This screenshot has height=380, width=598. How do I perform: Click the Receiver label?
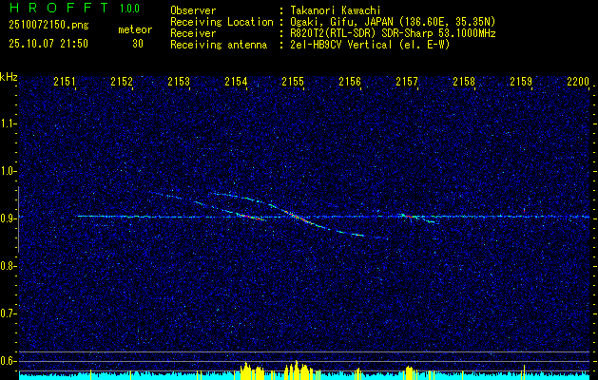[193, 33]
